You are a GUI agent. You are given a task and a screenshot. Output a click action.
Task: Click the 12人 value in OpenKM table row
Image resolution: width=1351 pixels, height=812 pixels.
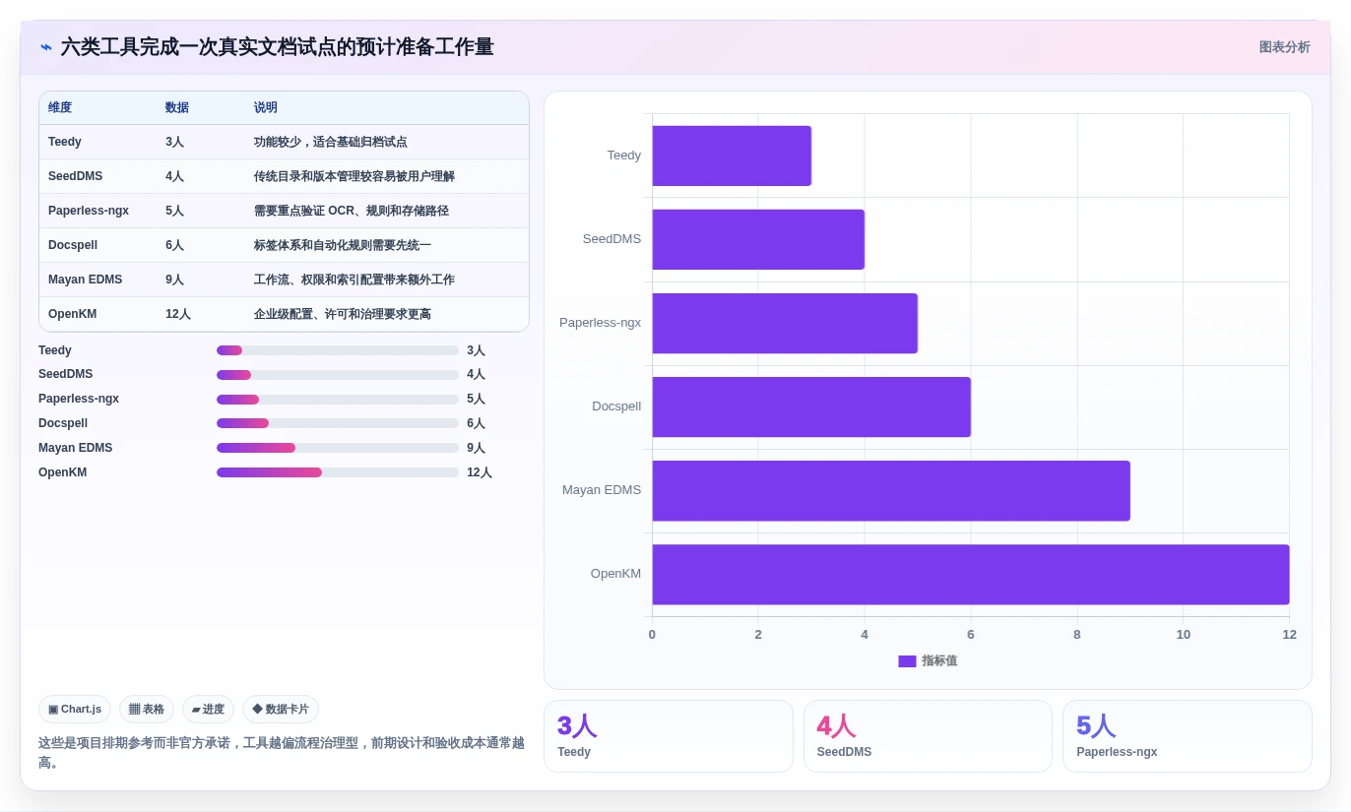point(178,314)
